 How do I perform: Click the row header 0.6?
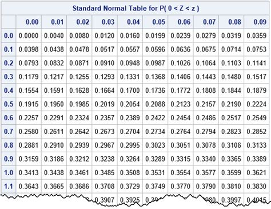(9, 118)
